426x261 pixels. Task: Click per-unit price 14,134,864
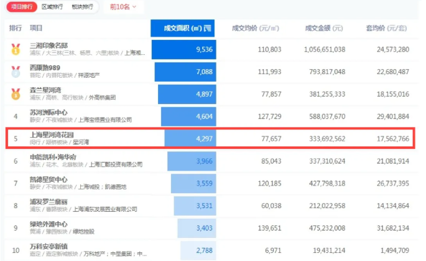pos(393,206)
